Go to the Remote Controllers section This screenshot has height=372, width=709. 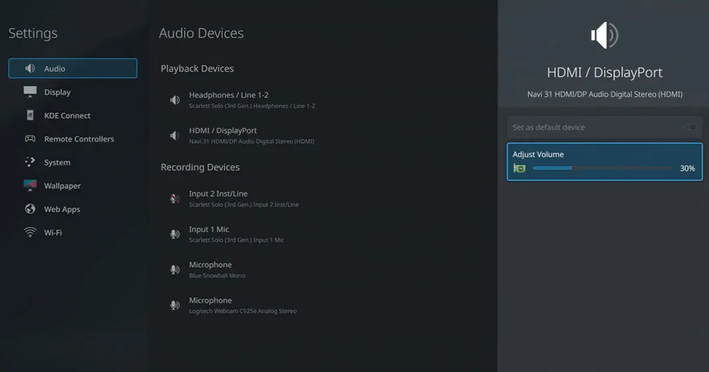click(x=79, y=139)
